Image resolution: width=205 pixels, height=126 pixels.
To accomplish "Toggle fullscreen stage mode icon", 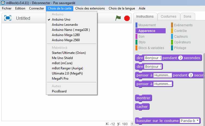I will 8,18.
